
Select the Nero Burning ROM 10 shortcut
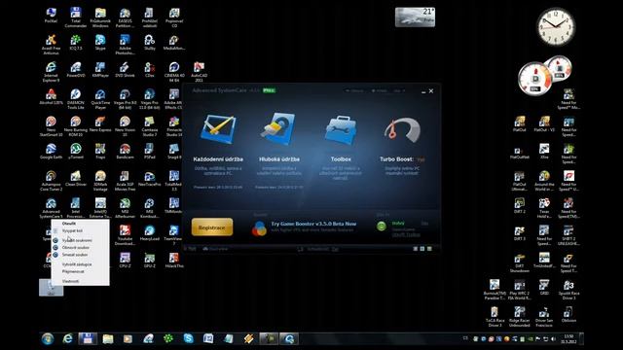(76, 126)
